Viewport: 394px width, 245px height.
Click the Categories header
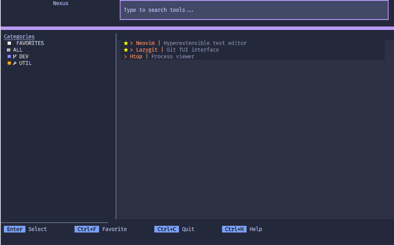click(x=19, y=36)
